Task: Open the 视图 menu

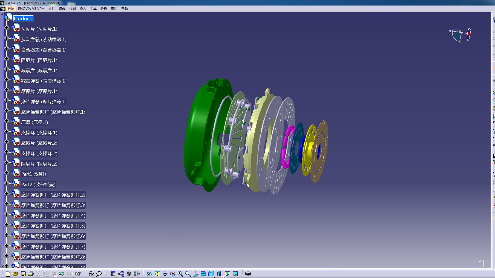Action: pos(73,8)
